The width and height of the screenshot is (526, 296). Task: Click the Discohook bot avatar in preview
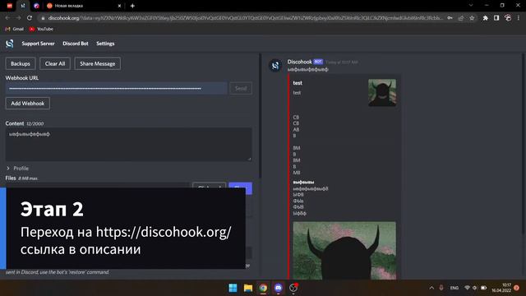tap(275, 66)
